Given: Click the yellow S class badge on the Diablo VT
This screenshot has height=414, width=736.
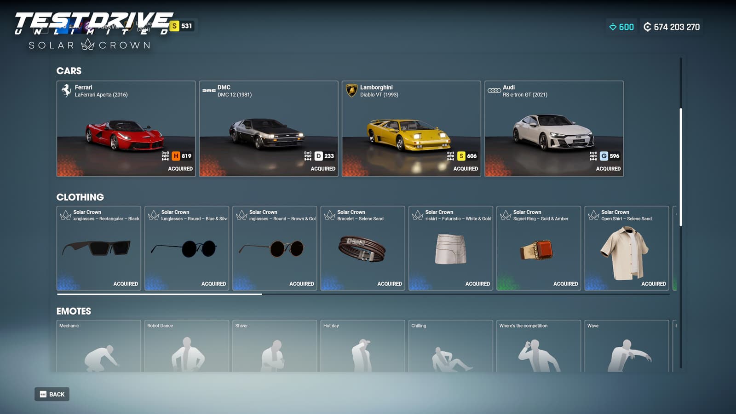Looking at the screenshot, I should [x=461, y=156].
